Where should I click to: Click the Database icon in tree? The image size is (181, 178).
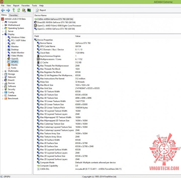(x=6, y=95)
